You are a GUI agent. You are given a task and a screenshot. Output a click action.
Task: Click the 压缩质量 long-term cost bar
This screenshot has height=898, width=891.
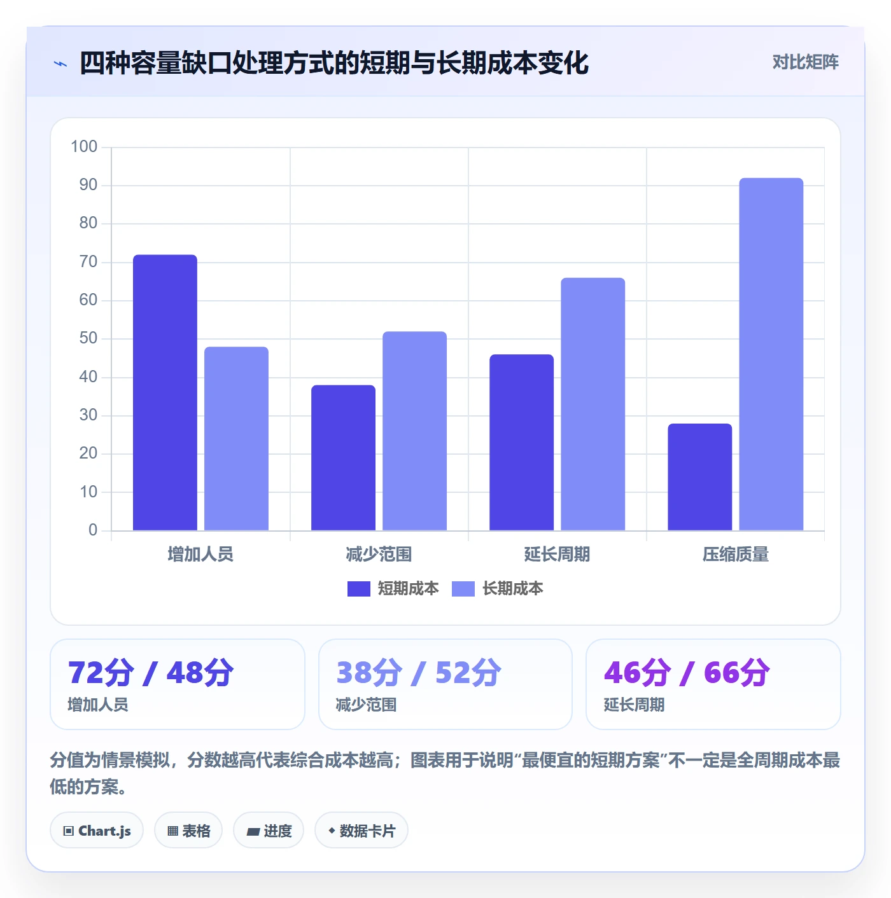[771, 354]
